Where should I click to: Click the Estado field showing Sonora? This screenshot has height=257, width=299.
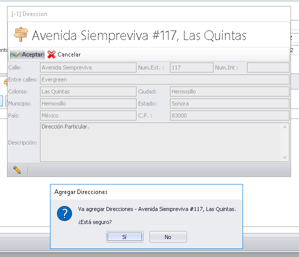tap(229, 103)
